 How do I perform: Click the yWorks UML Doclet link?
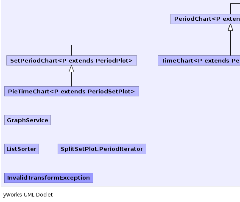click(28, 195)
